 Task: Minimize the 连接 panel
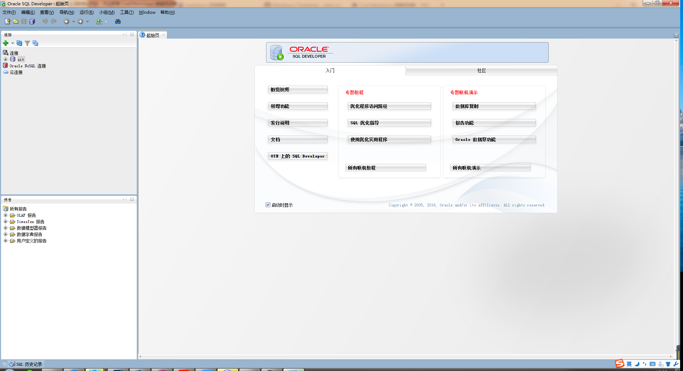point(132,34)
